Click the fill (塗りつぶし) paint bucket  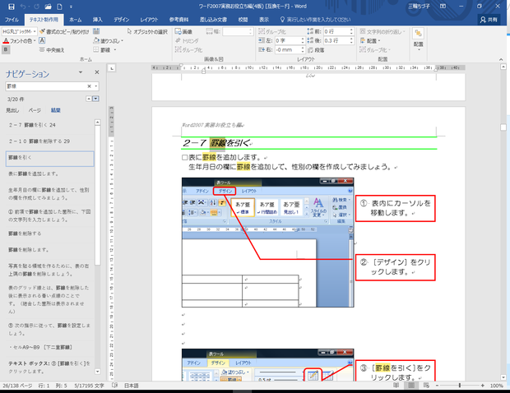click(96, 40)
